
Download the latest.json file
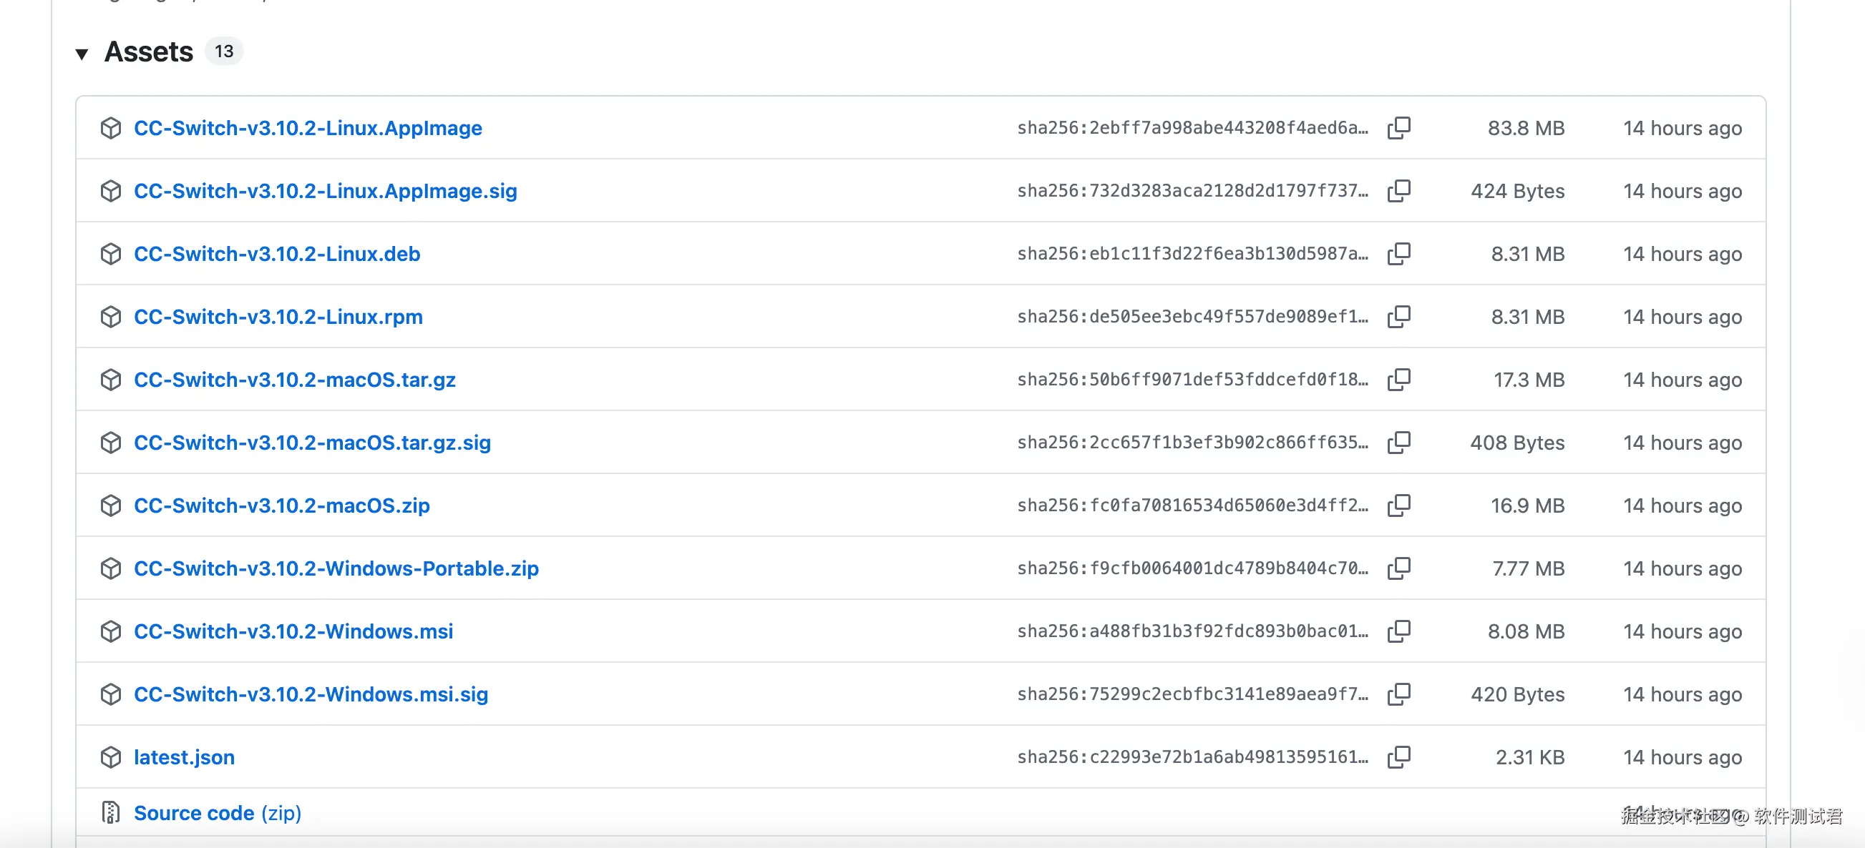pyautogui.click(x=184, y=758)
